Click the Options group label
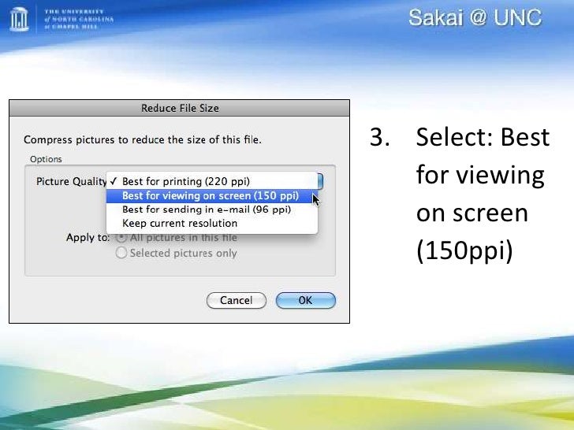Screen dimensions: 574x430 (46, 159)
